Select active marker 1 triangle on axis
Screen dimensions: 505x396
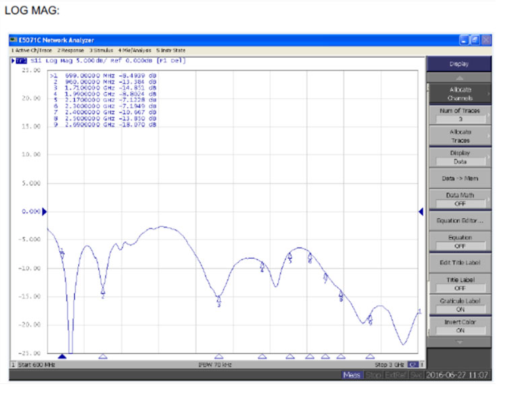62,356
